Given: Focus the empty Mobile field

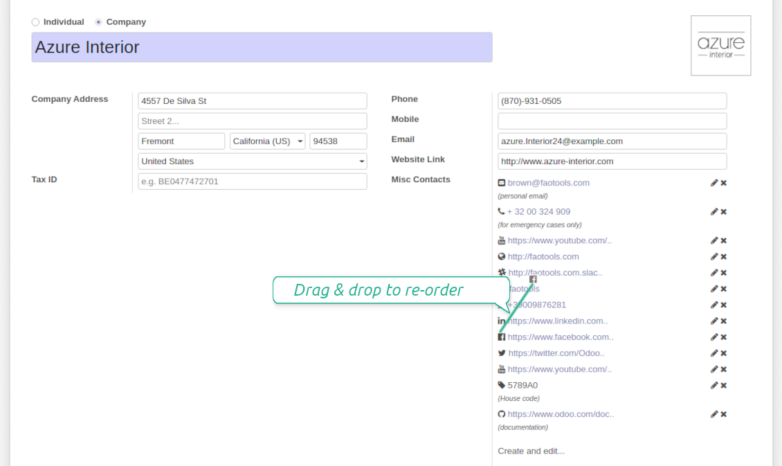Looking at the screenshot, I should coord(612,121).
